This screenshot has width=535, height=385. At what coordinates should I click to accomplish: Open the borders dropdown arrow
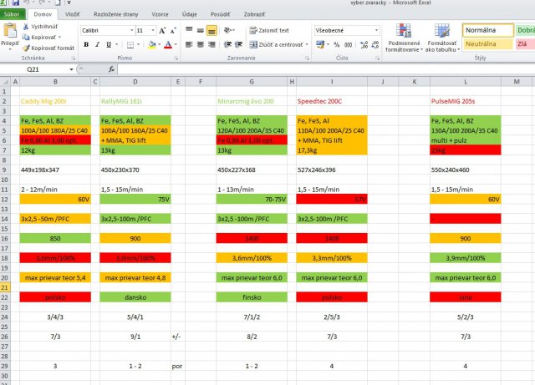(138, 44)
